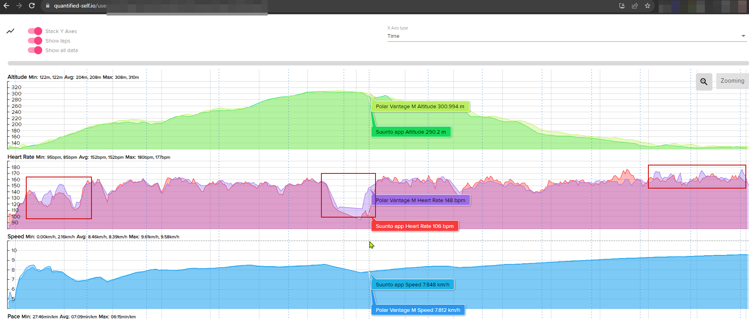Click the share page icon
Viewport: 749px width, 319px height.
[635, 6]
